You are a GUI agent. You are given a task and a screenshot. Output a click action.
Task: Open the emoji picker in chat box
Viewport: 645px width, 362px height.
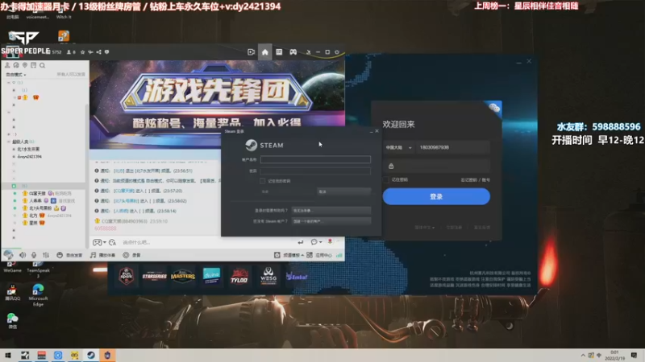pos(112,242)
